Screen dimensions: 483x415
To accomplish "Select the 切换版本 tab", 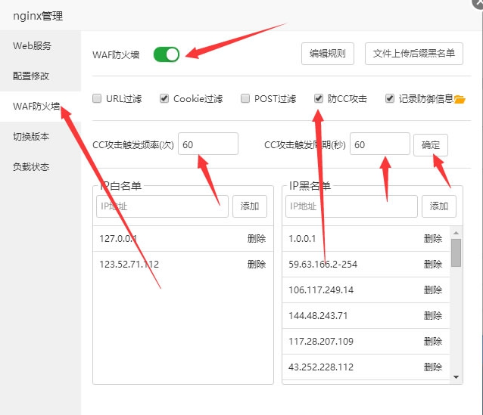I will coord(32,136).
